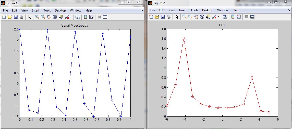The image size is (292, 129).
Task: Click Zoom In tool in Figure 1
Action: 37,17
